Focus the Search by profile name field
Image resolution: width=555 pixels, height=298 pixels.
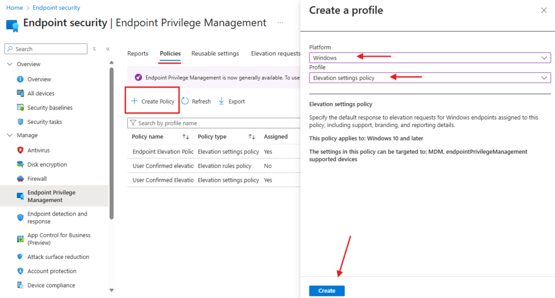(214, 123)
